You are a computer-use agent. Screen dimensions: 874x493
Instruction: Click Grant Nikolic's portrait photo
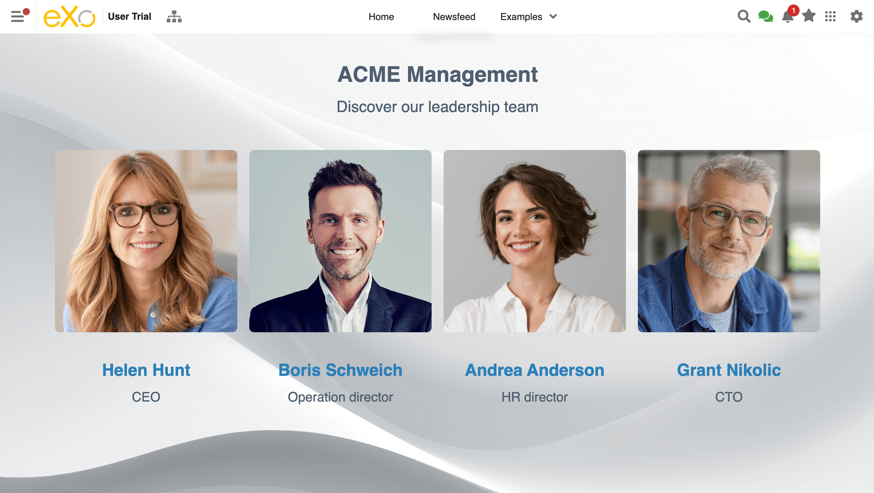[729, 241]
